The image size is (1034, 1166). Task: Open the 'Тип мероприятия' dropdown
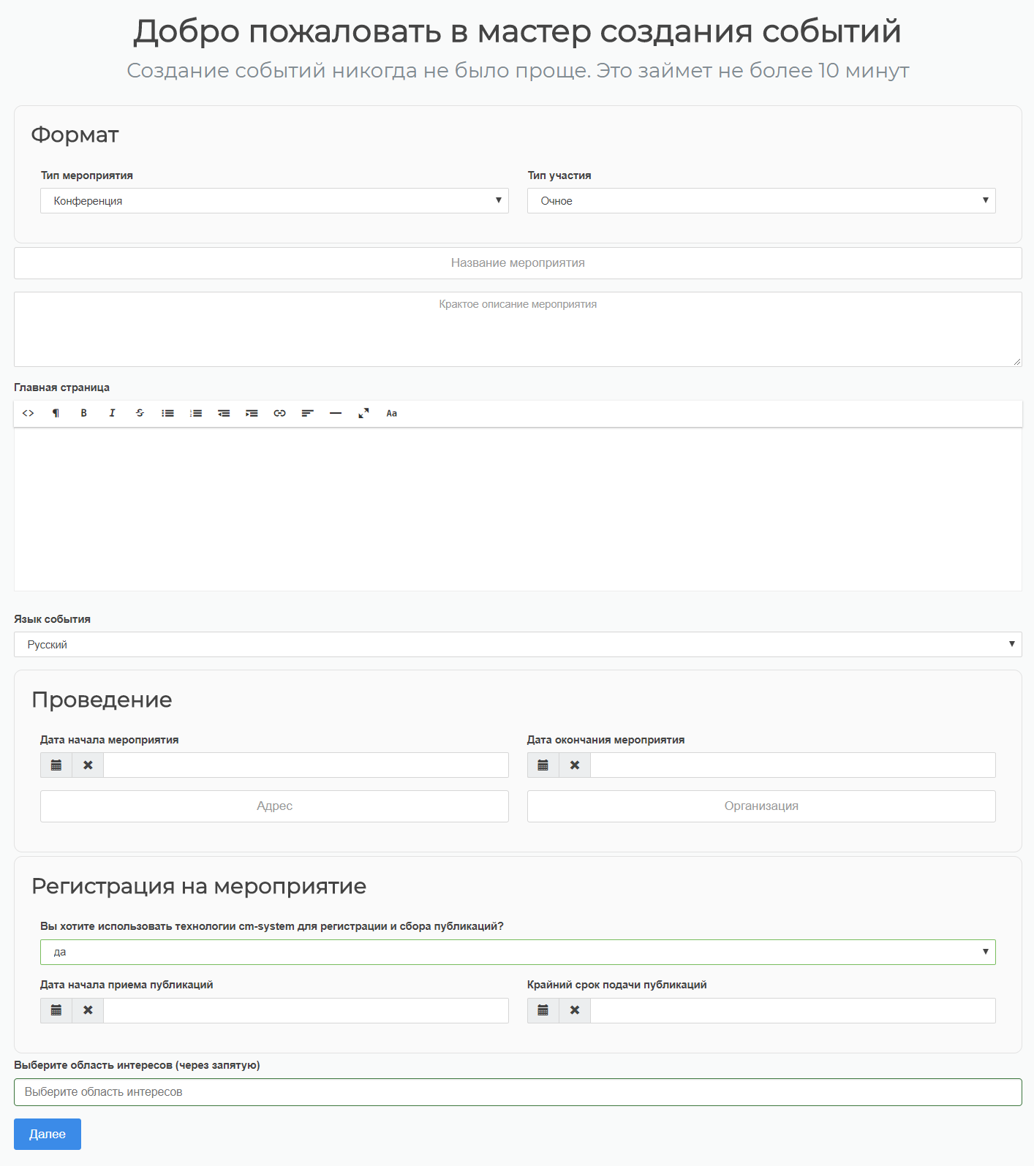click(x=274, y=201)
